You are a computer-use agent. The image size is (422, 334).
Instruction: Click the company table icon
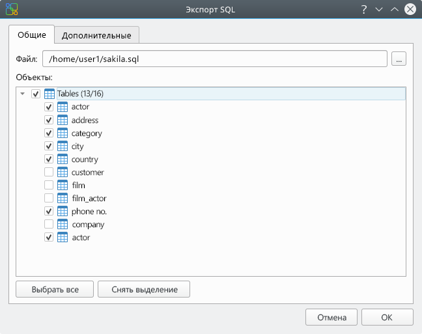[x=63, y=224]
